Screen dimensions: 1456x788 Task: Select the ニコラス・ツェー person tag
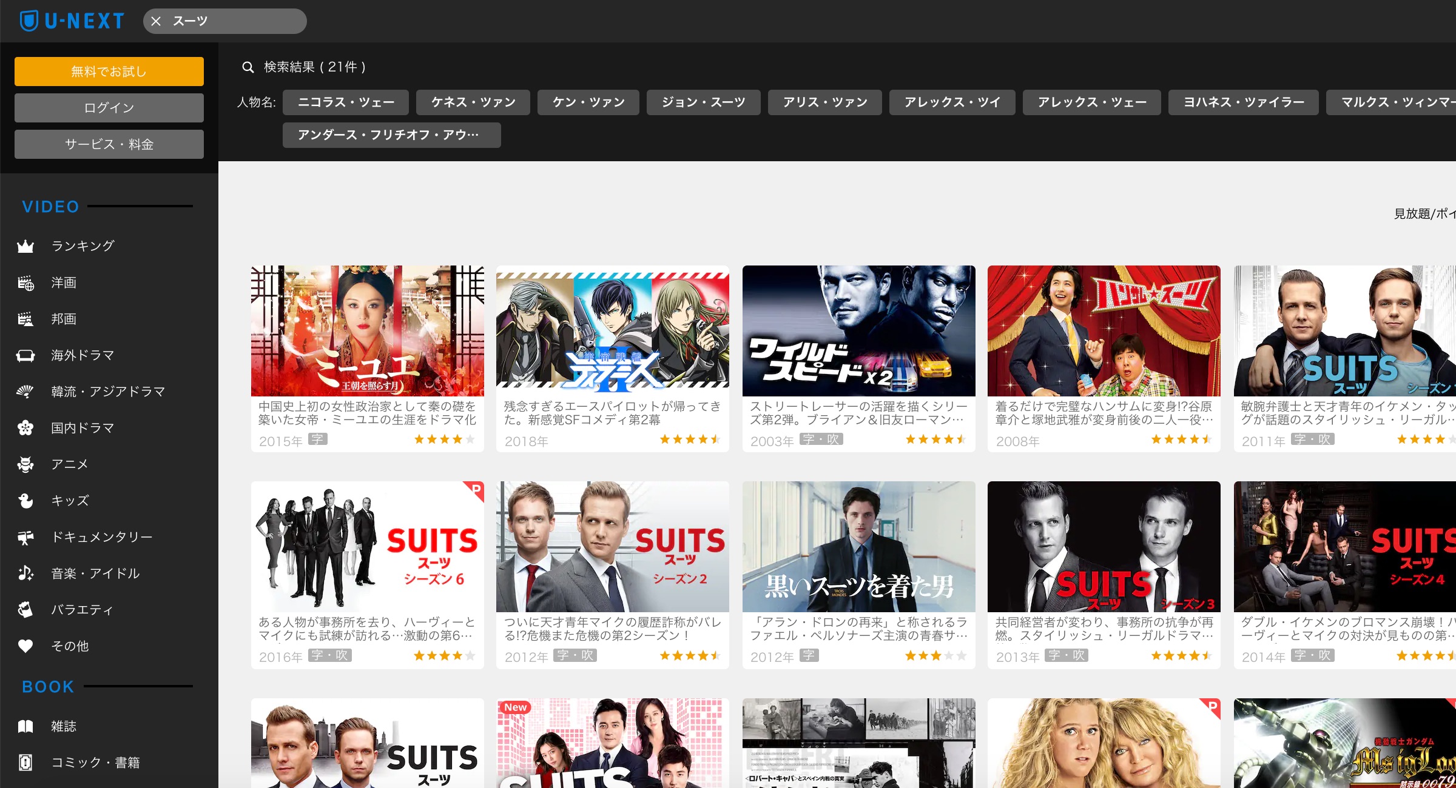[x=346, y=102]
